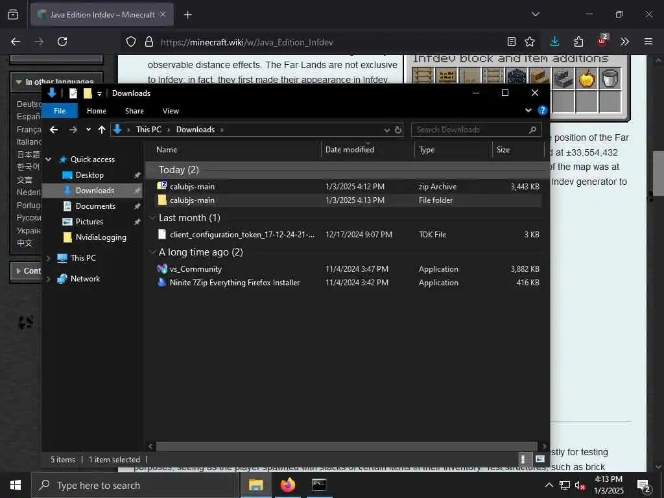664x498 pixels.
Task: Close the Java Edition Infdev tab
Action: click(x=163, y=14)
